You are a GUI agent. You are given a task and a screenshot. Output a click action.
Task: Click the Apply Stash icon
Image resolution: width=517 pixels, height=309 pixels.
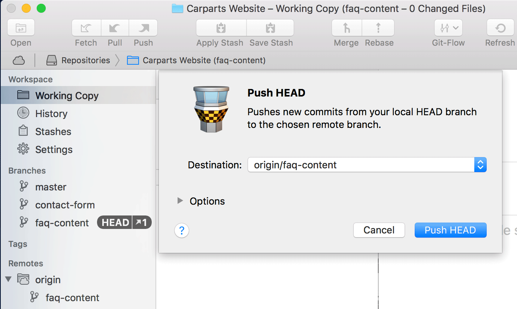tap(221, 28)
